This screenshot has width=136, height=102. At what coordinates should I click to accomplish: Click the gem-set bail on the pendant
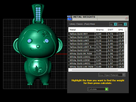[38, 13]
